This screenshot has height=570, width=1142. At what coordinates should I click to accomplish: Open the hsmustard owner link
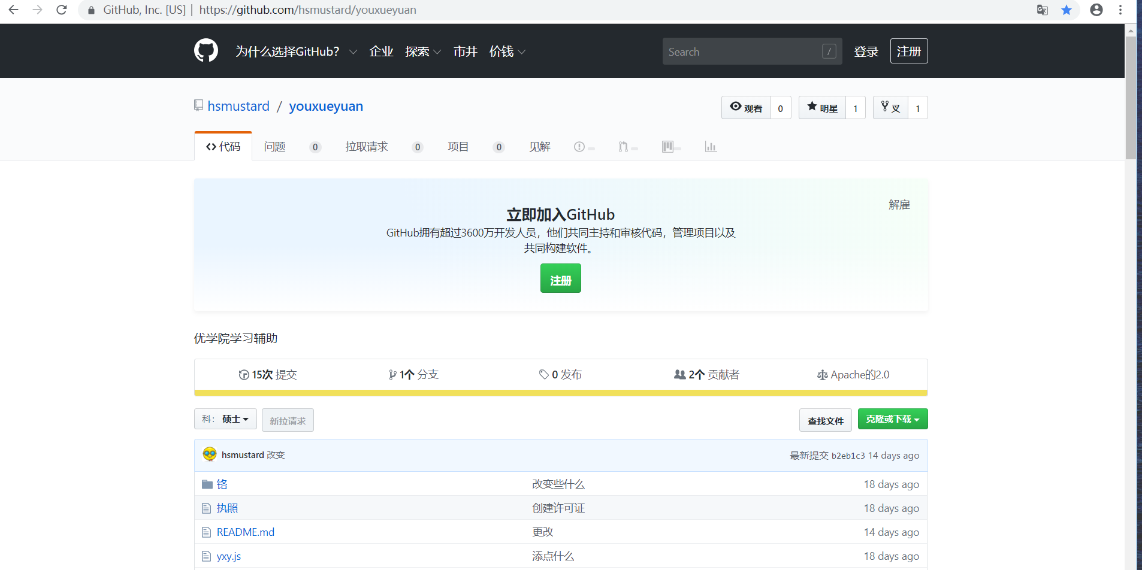coord(238,106)
